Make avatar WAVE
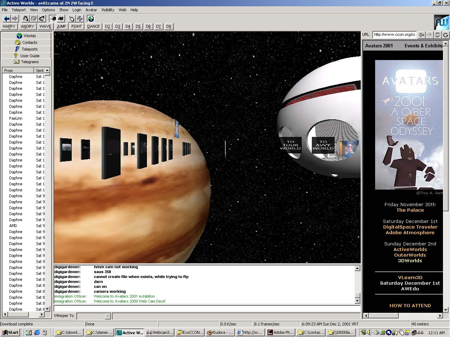This screenshot has width=450, height=337. pyautogui.click(x=45, y=26)
